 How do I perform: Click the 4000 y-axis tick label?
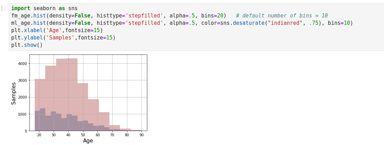[x=22, y=64]
